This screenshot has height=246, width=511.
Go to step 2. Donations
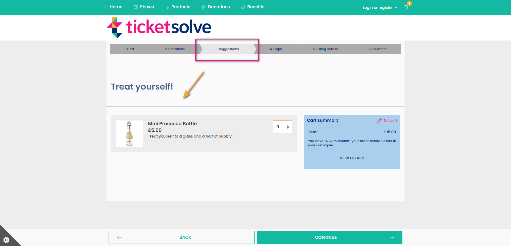pos(175,49)
